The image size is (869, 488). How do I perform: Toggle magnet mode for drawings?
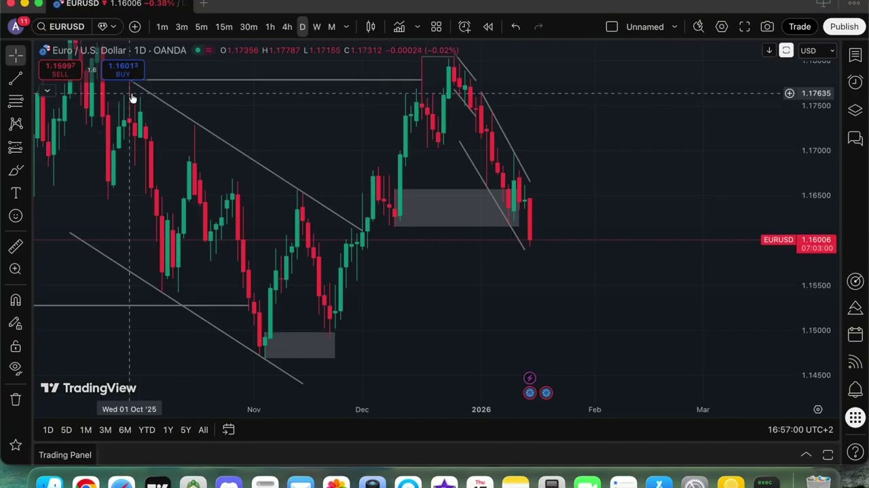click(16, 300)
